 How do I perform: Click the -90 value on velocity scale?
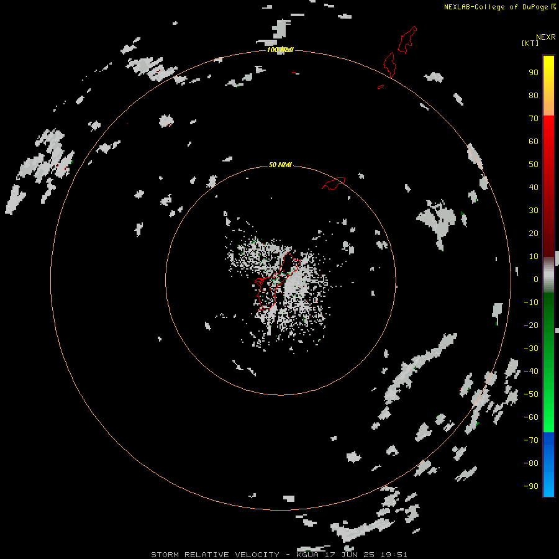click(531, 486)
